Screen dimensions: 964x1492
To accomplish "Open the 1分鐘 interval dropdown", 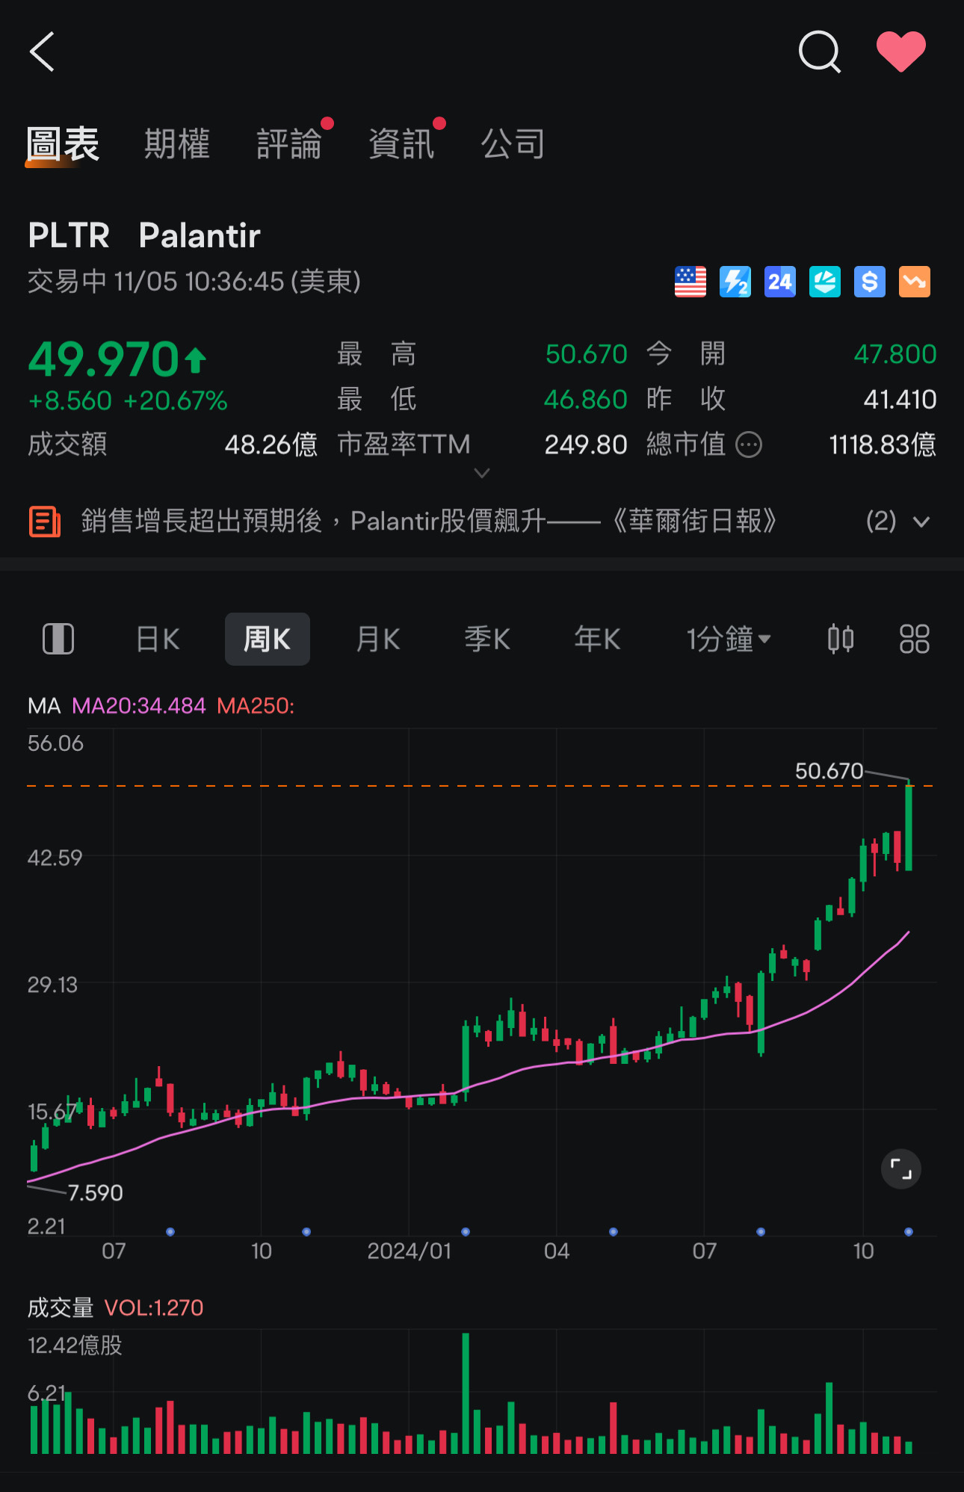I will (x=729, y=640).
